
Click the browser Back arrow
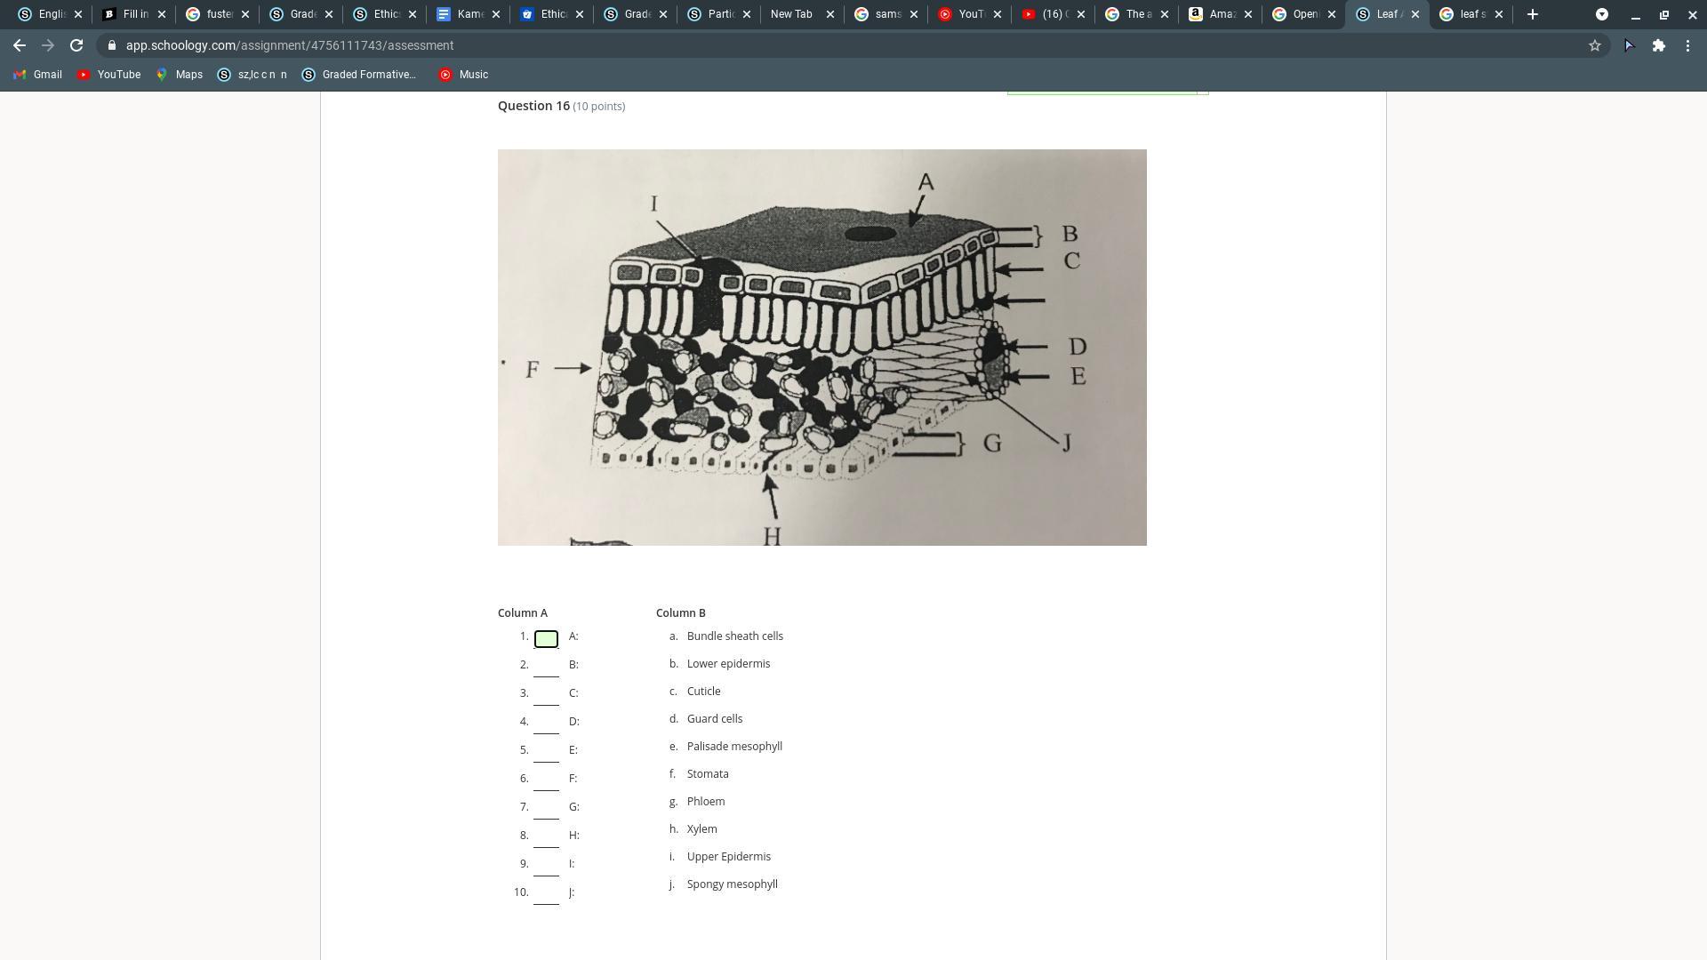click(x=20, y=45)
